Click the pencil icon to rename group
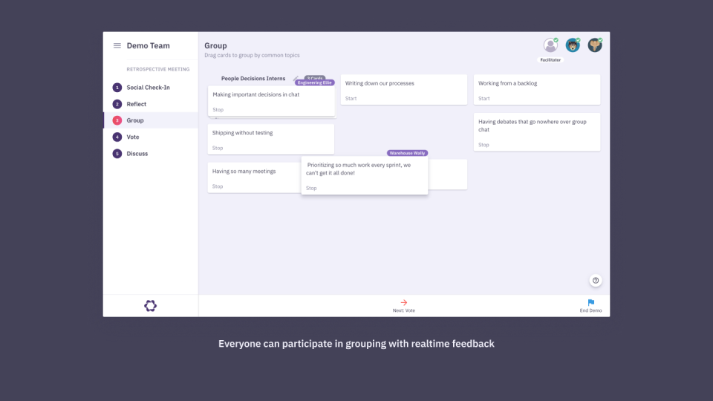 (x=296, y=78)
